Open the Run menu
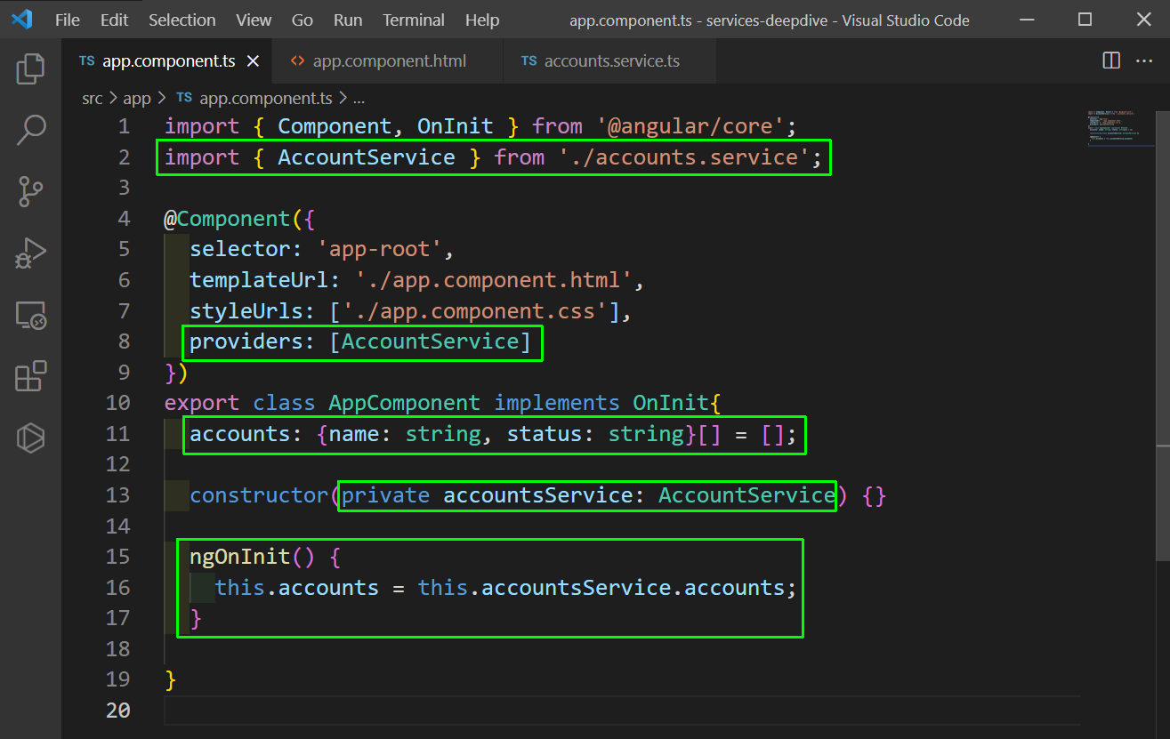1170x739 pixels. [x=348, y=20]
